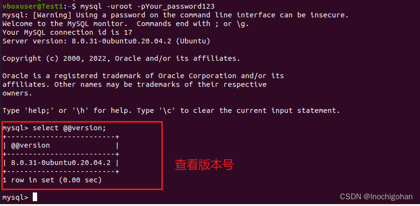420x206 pixels.
Task: Click the '@@version' column header in result table
Action: 30,145
